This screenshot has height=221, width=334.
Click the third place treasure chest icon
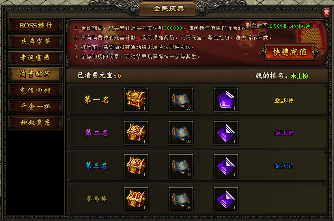point(136,166)
